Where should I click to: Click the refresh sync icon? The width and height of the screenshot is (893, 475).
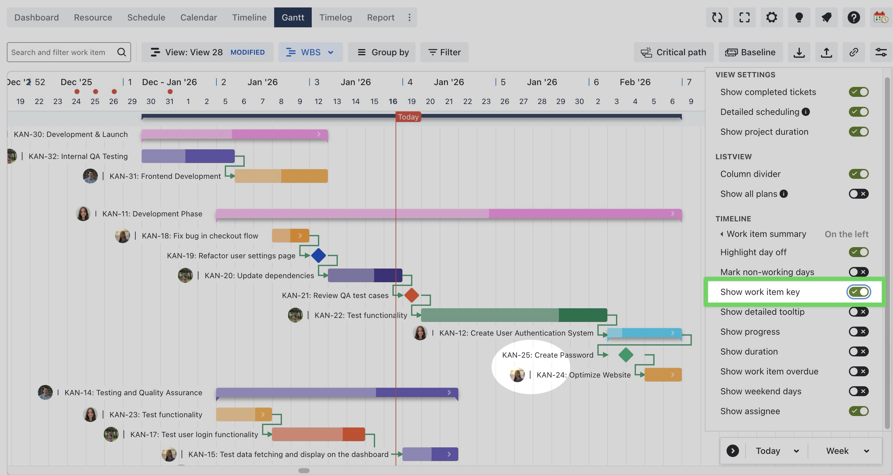(x=717, y=17)
